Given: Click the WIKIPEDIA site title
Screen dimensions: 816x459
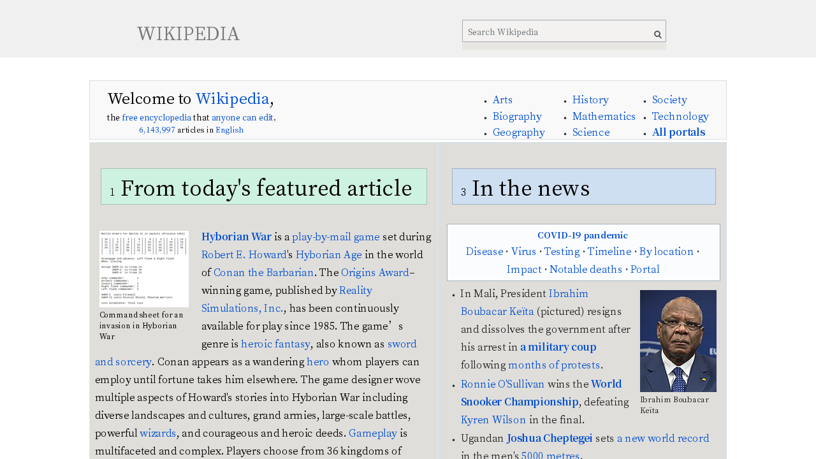Looking at the screenshot, I should (188, 34).
